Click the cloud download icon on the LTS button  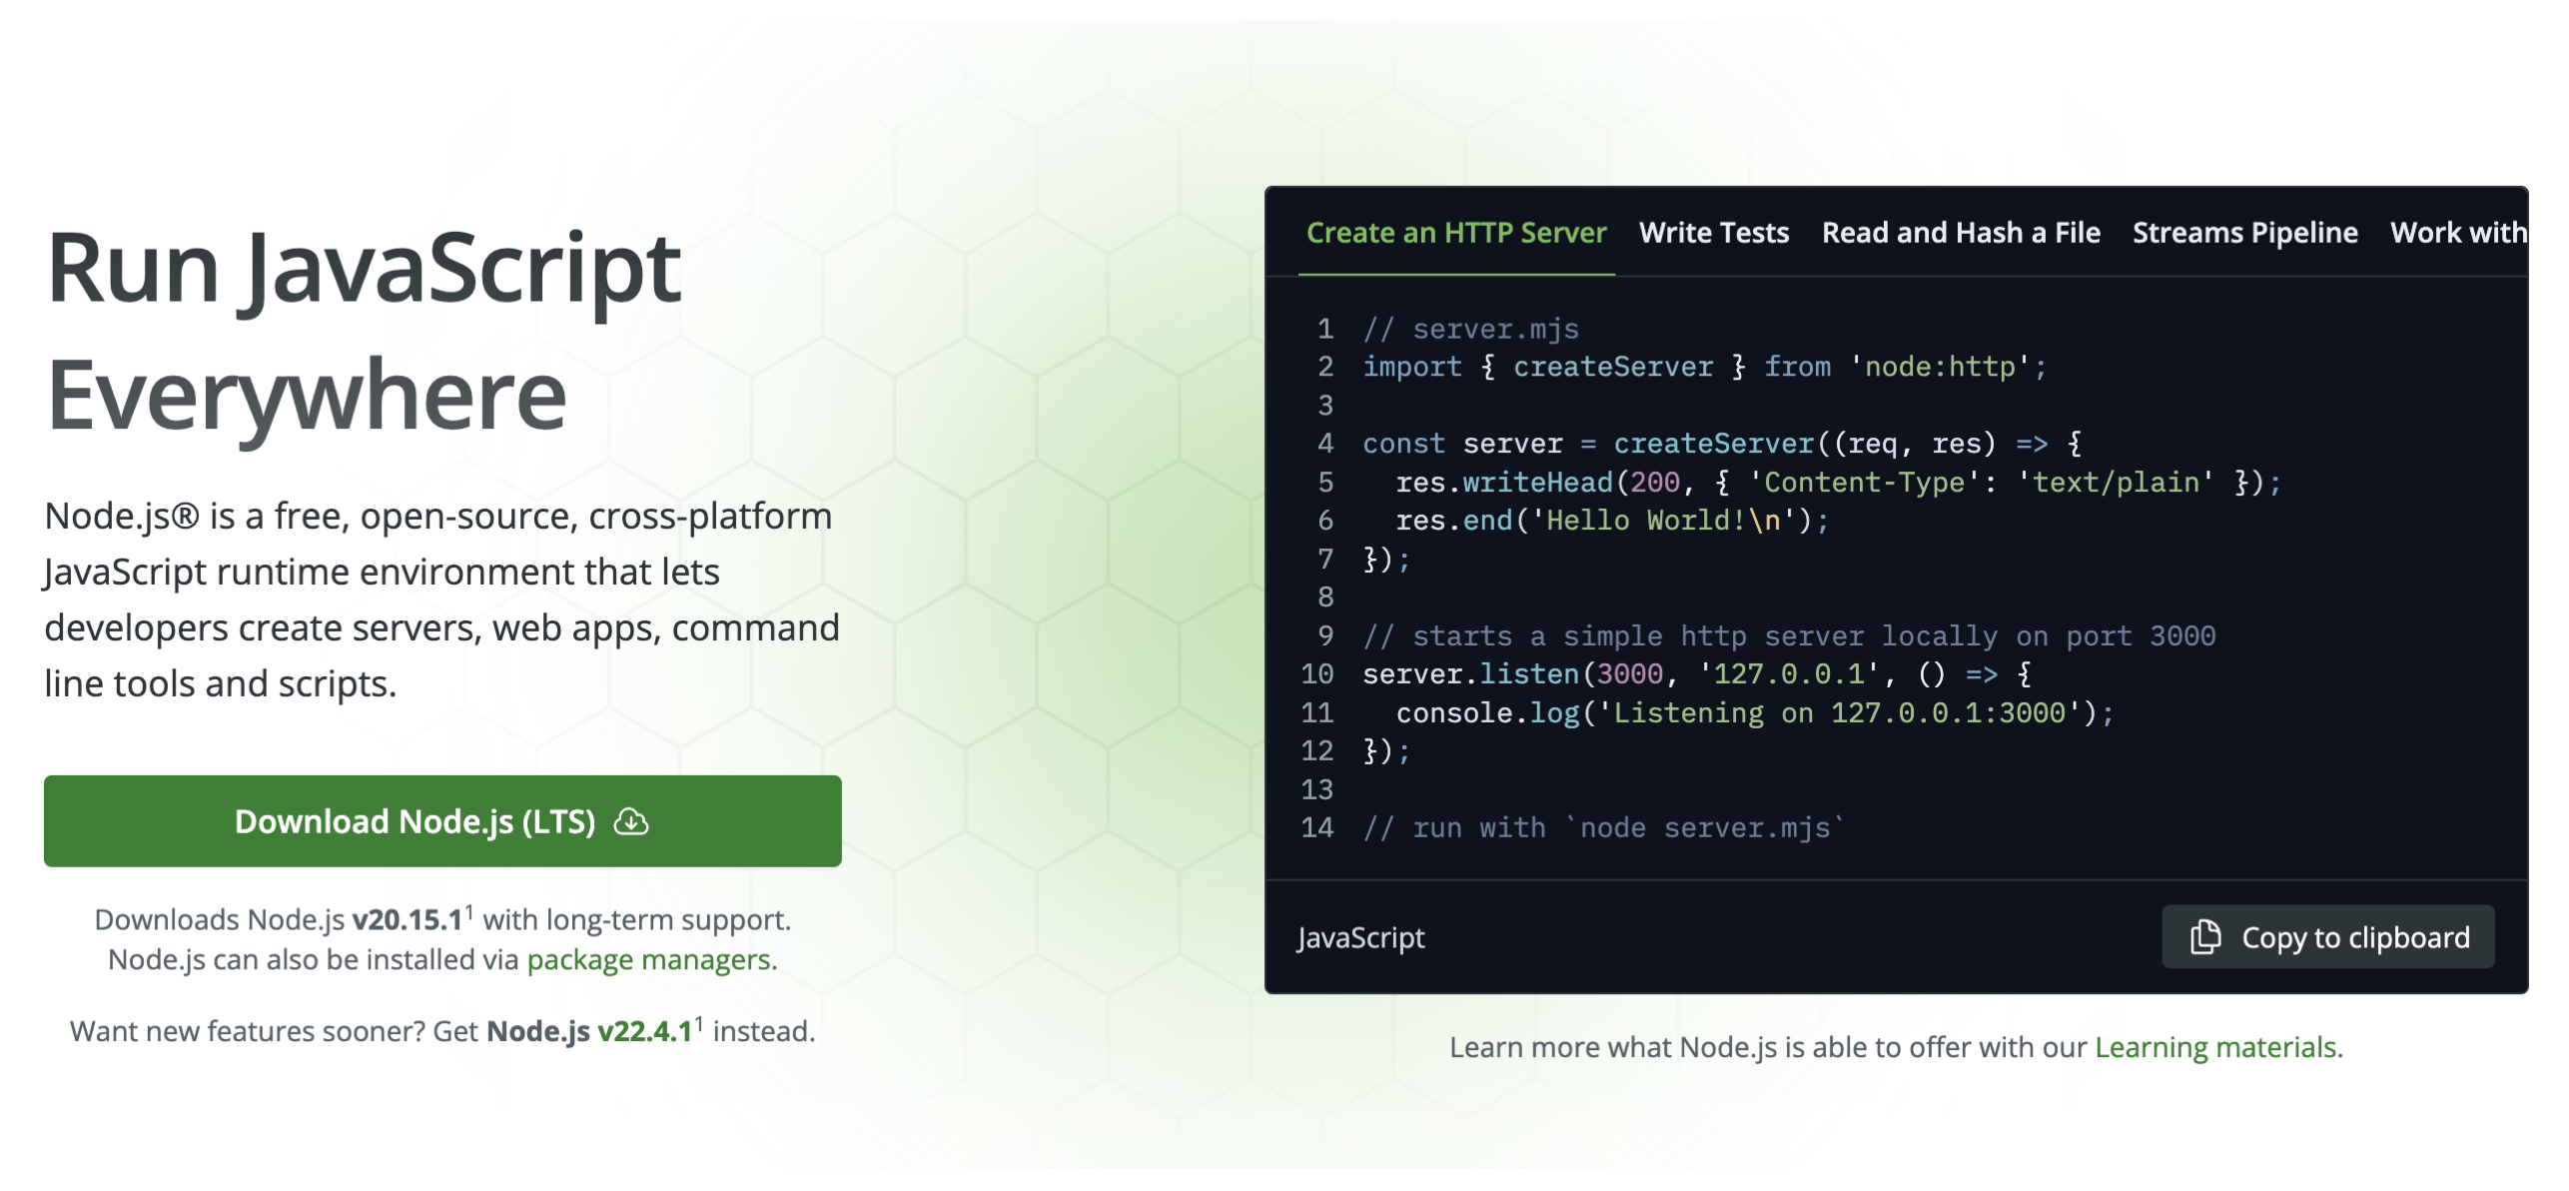pyautogui.click(x=630, y=821)
